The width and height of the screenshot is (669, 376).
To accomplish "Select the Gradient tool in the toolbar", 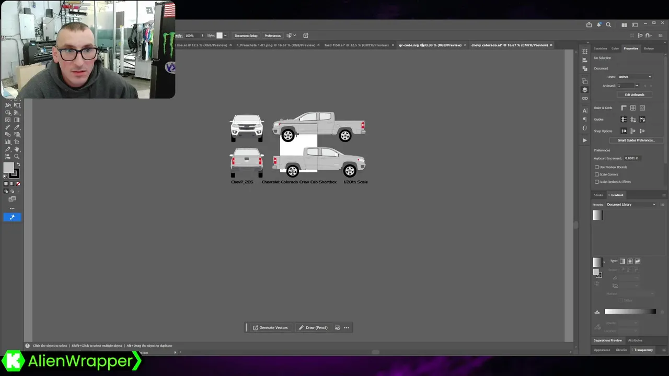I will coord(17,120).
